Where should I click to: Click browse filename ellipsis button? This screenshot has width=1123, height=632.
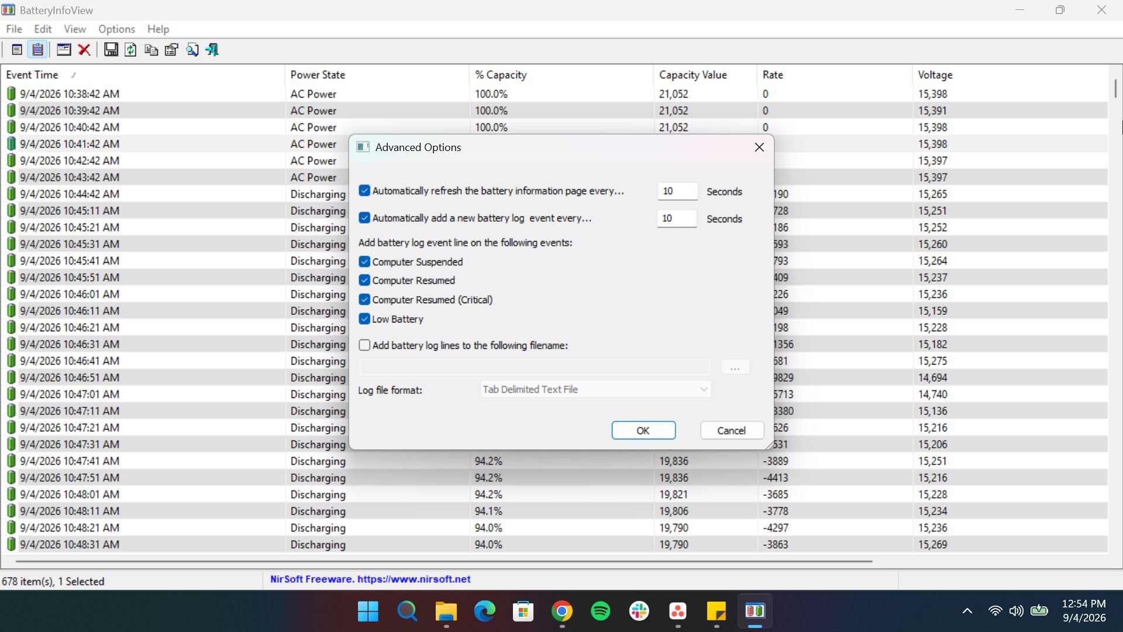click(x=735, y=367)
